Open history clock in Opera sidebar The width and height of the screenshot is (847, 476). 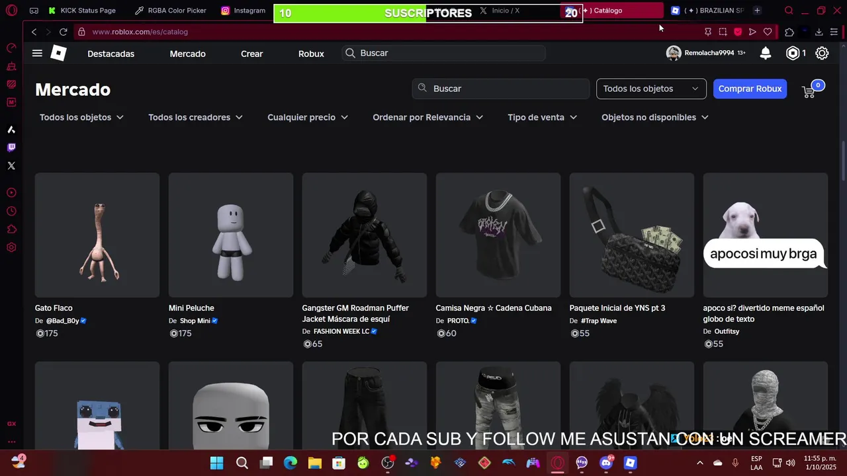pyautogui.click(x=11, y=212)
